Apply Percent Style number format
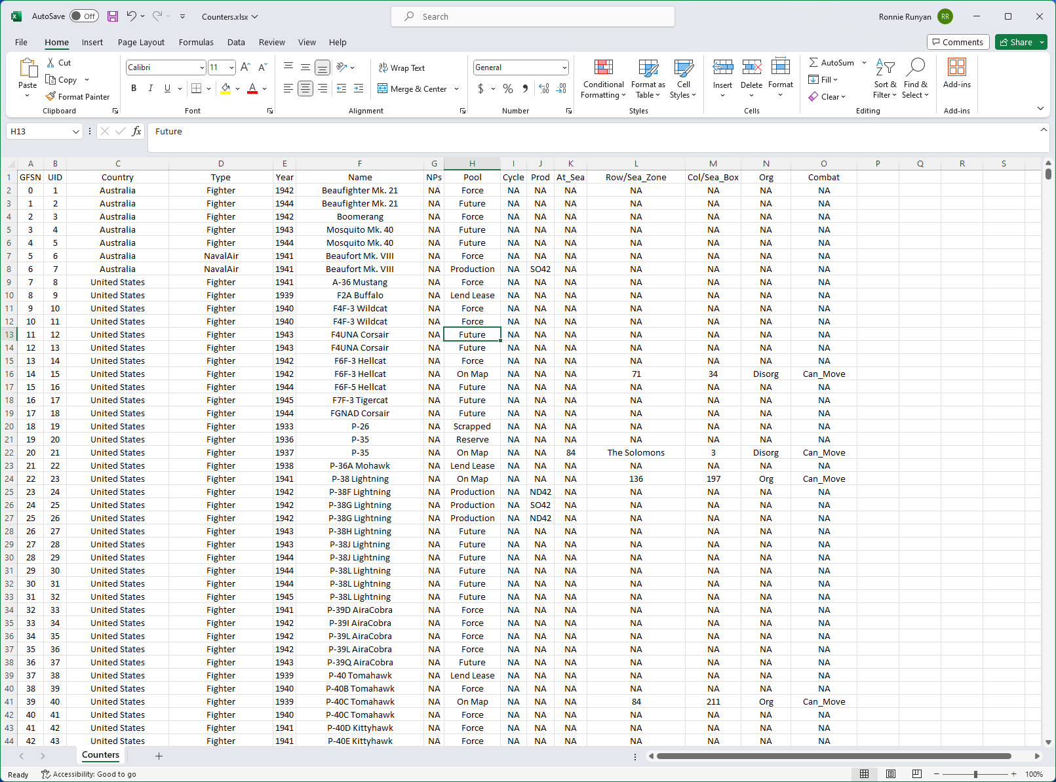1056x782 pixels. coord(508,88)
